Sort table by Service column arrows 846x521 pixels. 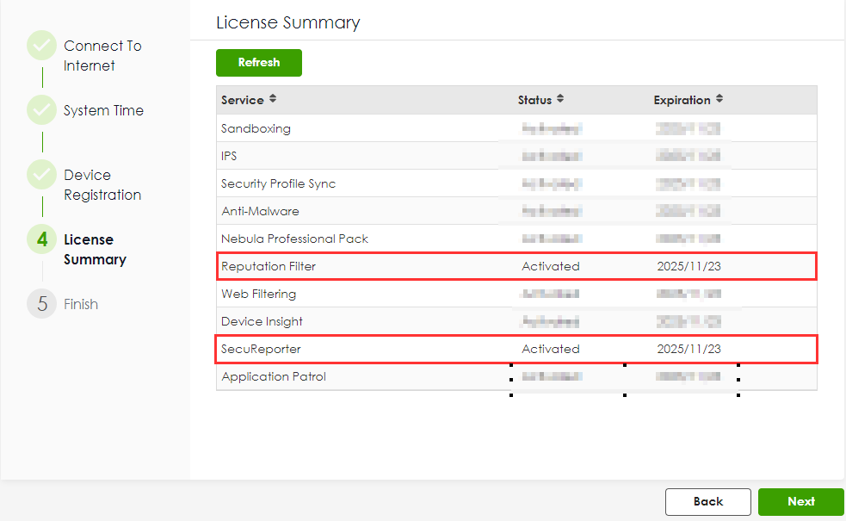point(273,100)
